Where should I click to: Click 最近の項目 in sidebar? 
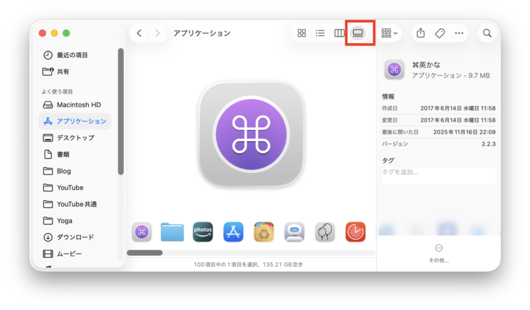coord(72,55)
